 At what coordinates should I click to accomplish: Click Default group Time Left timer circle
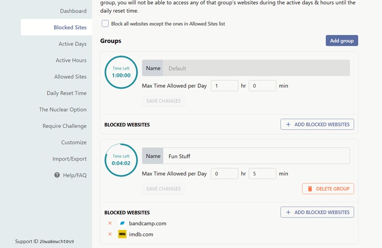(x=121, y=72)
